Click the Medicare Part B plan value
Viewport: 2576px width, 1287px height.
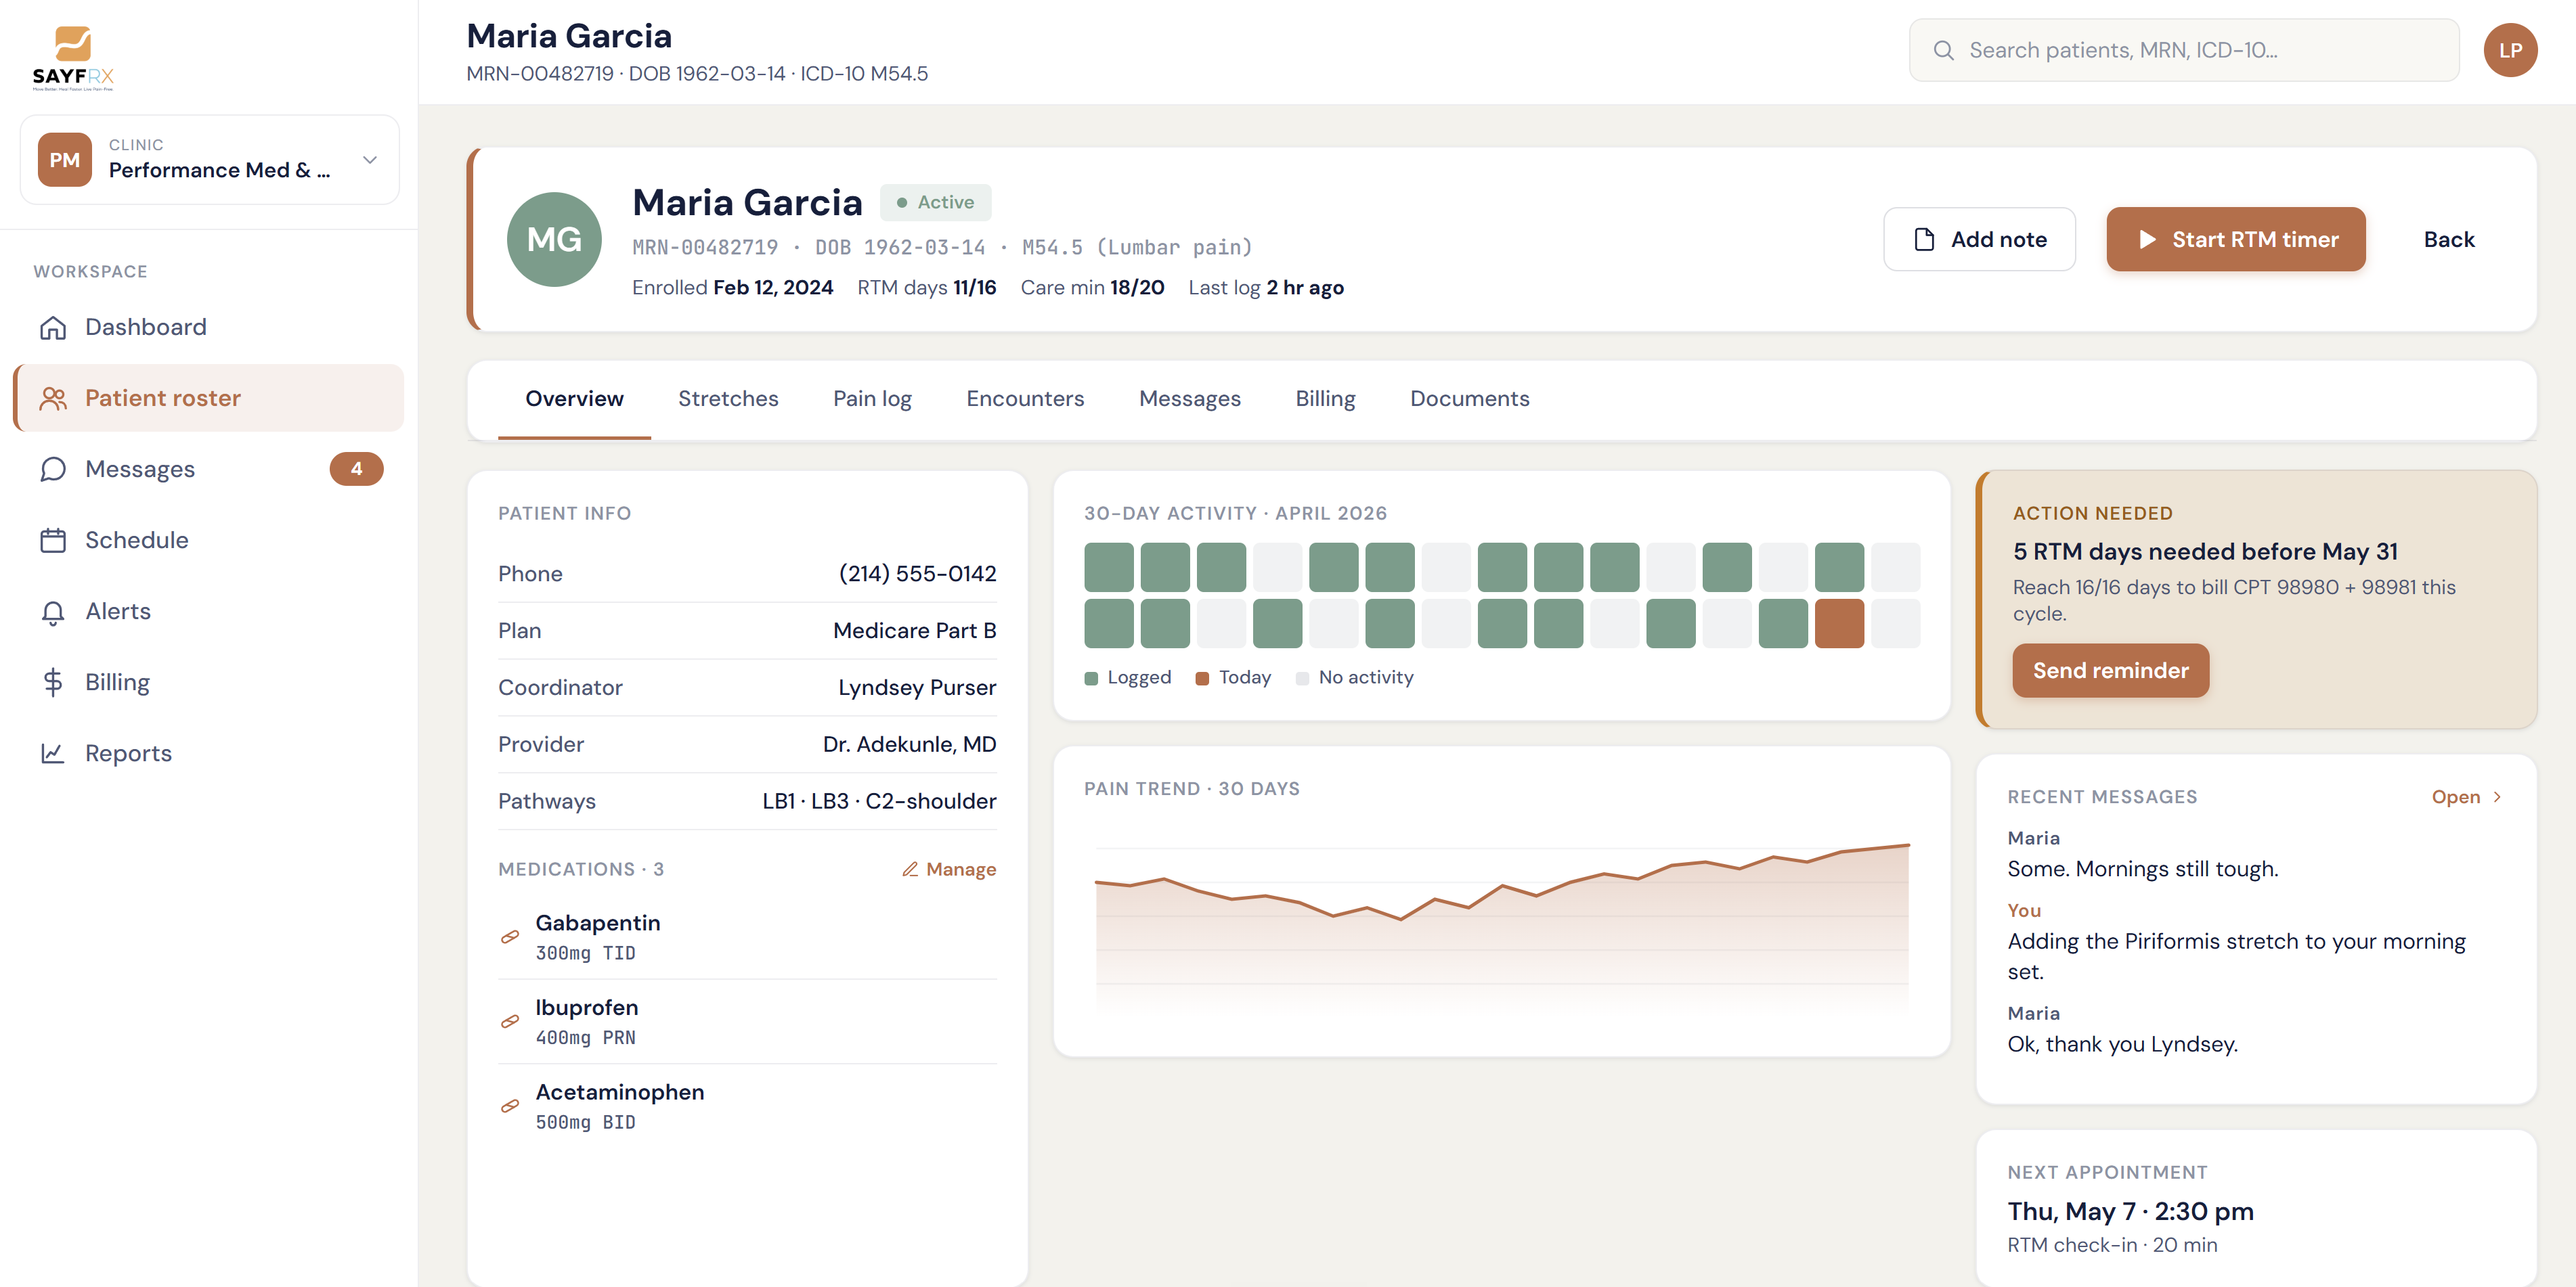[914, 631]
